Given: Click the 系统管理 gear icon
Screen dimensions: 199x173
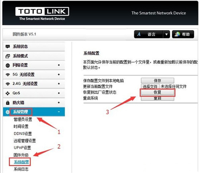Looking at the screenshot, I should pos(8,112).
